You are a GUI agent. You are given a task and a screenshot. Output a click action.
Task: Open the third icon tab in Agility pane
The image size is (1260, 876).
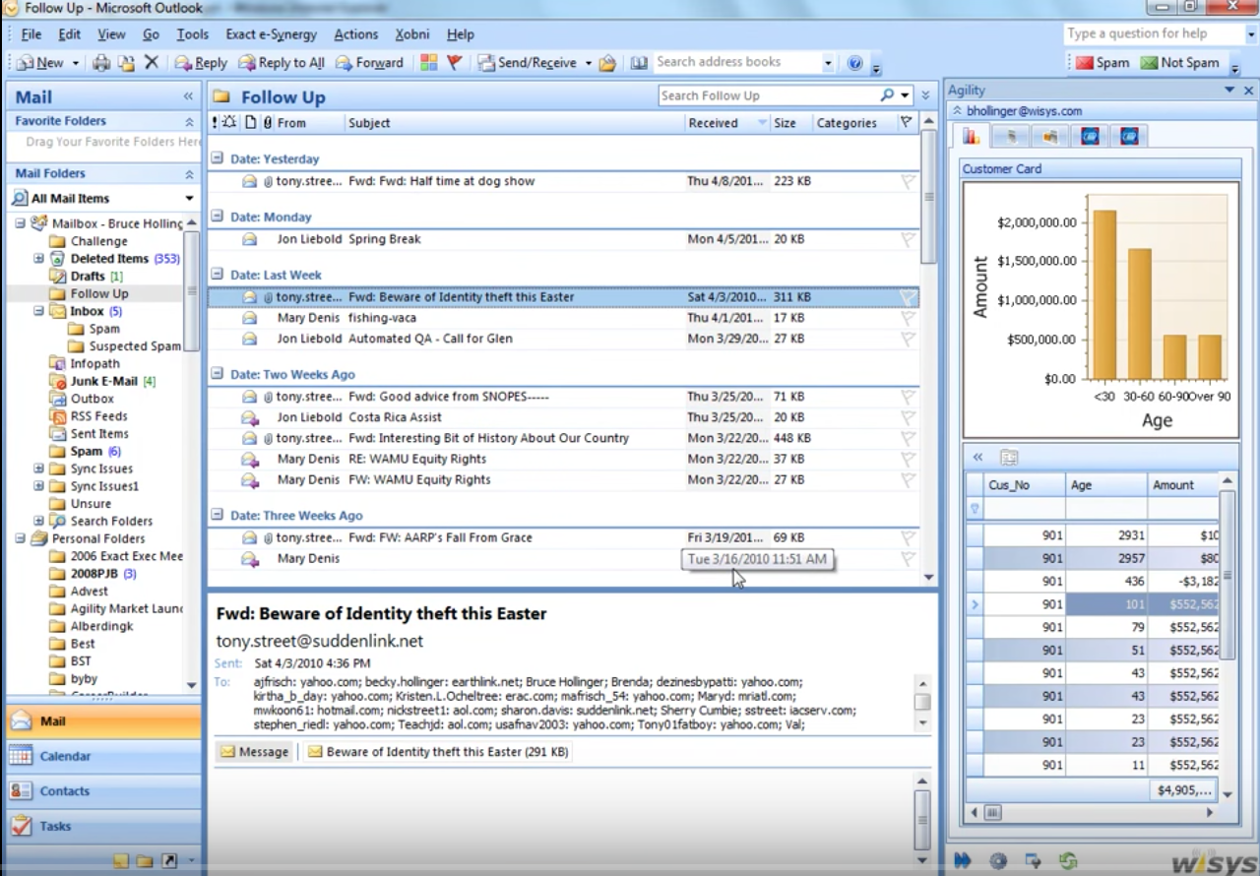point(1050,136)
